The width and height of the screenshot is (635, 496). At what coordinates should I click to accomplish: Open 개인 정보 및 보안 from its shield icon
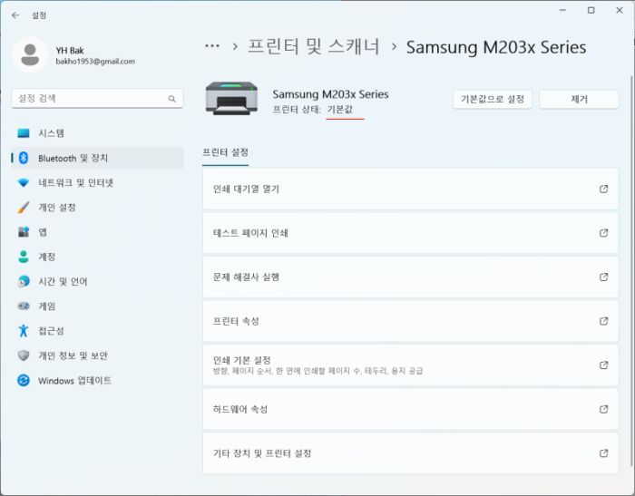pos(24,355)
